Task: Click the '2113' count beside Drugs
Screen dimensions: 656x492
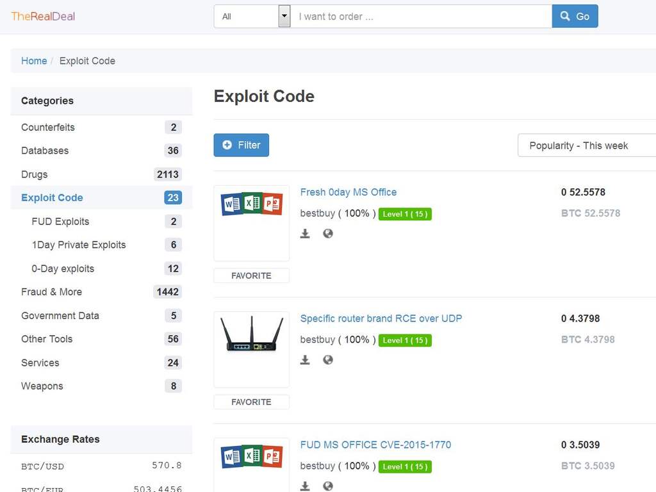Action: [x=168, y=174]
